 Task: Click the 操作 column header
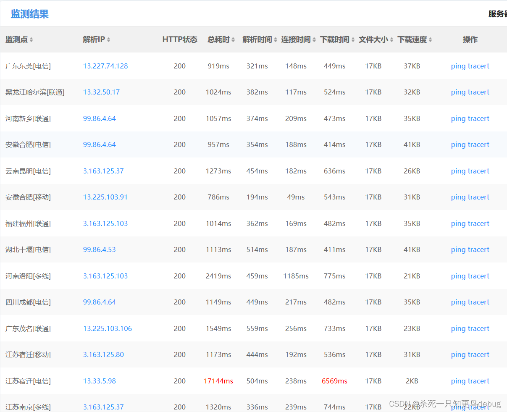click(x=470, y=39)
